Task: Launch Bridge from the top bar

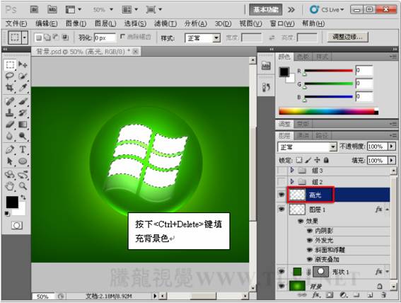Action: point(35,10)
